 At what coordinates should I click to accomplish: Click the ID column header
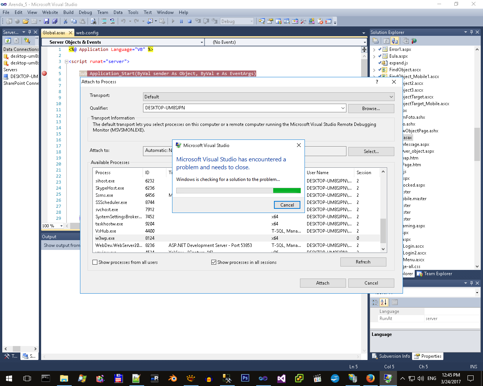(154, 173)
